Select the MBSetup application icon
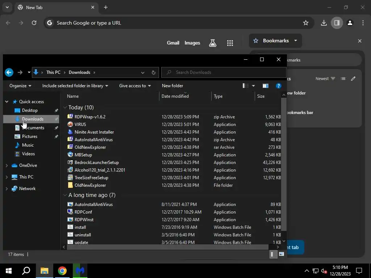The width and height of the screenshot is (371, 278). 70,155
